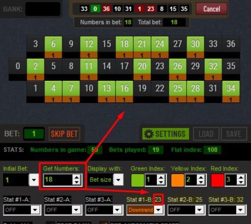Expand the Stat #1-A OFF dropdown

[35, 210]
